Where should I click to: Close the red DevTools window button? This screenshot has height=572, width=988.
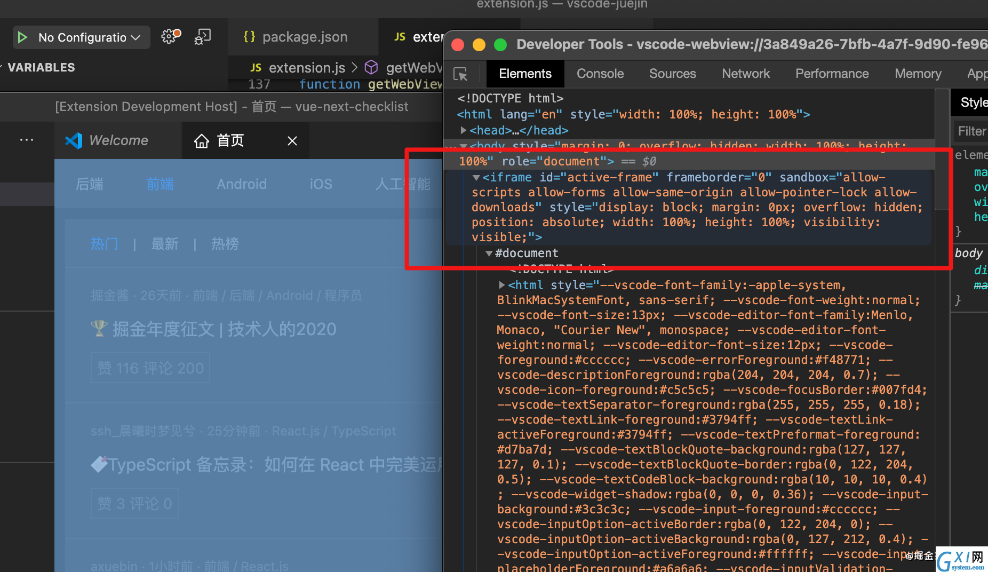(458, 45)
